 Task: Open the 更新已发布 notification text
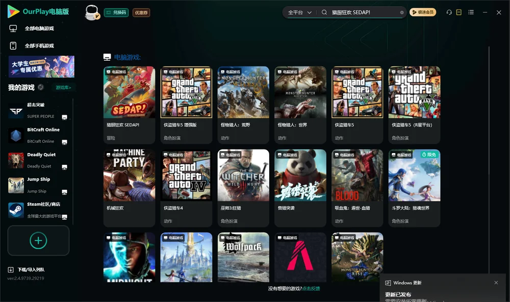pyautogui.click(x=398, y=294)
